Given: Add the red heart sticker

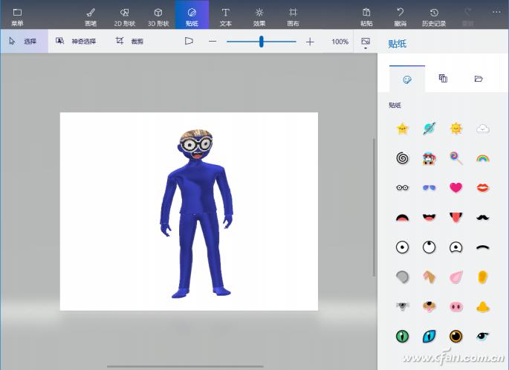Looking at the screenshot, I should point(455,187).
